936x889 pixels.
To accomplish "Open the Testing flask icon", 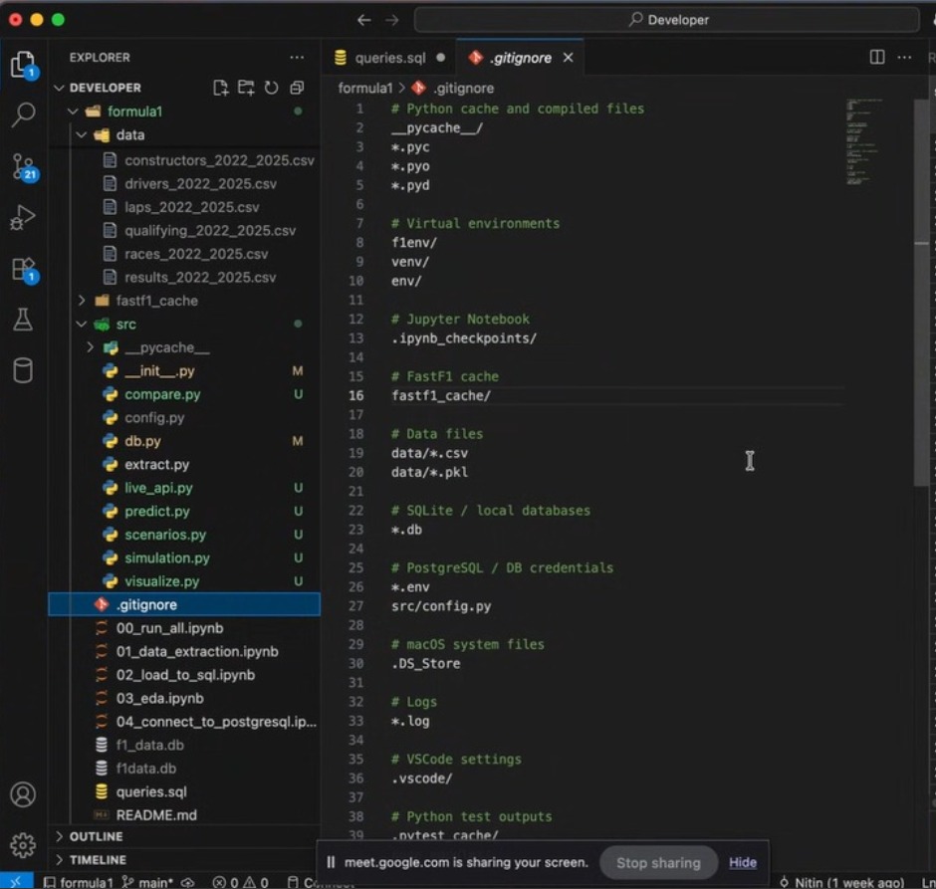I will (23, 320).
